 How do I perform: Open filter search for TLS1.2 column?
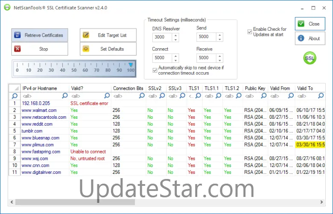click(239, 96)
